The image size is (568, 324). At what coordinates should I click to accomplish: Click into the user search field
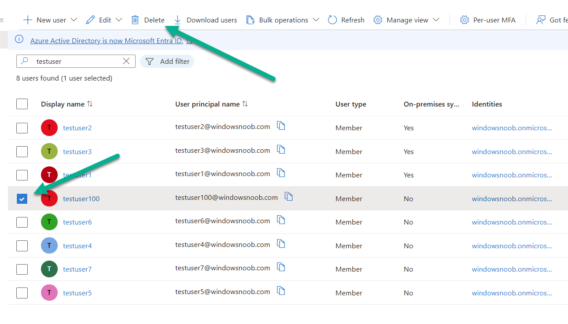pos(75,61)
